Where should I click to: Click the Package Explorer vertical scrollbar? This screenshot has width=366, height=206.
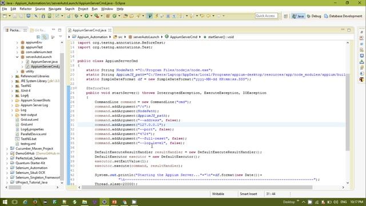(62, 117)
